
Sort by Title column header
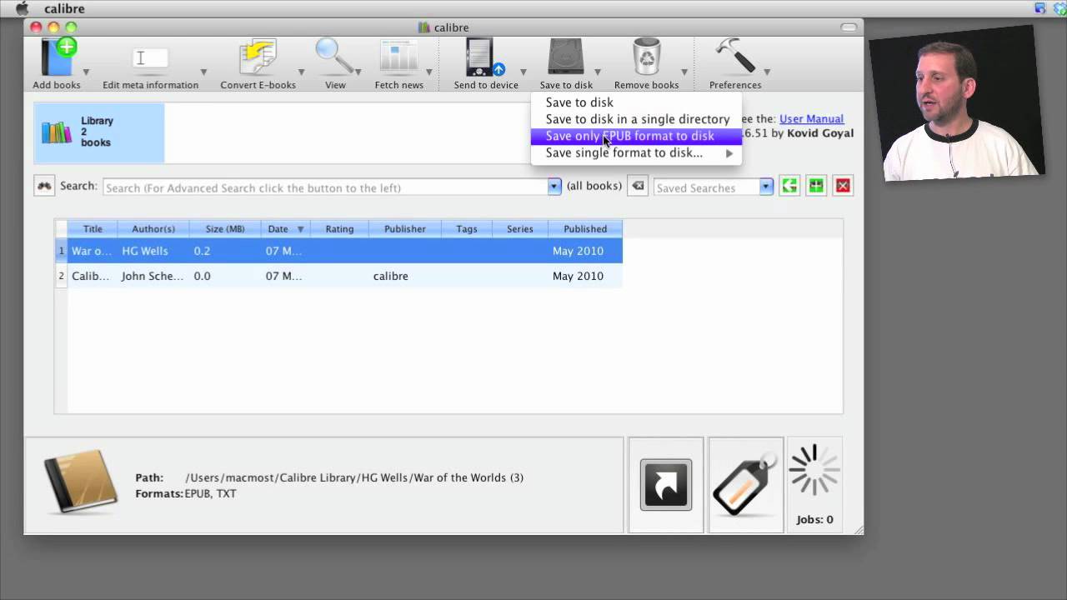point(93,228)
